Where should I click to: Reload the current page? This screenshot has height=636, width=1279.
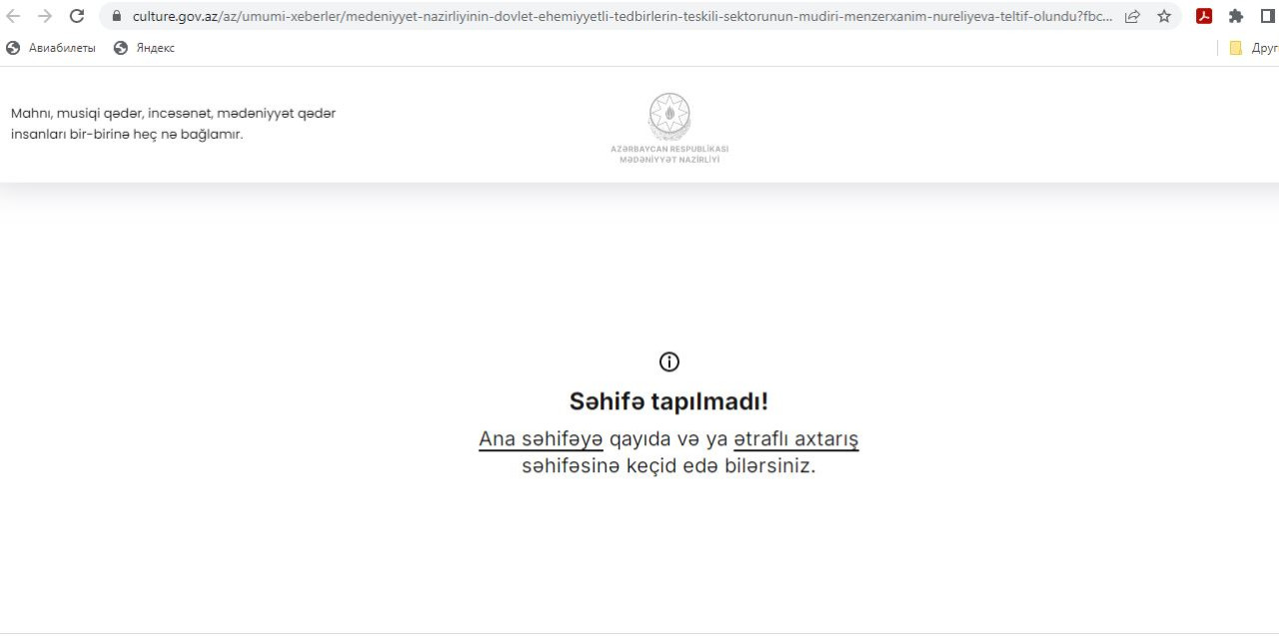[x=77, y=16]
